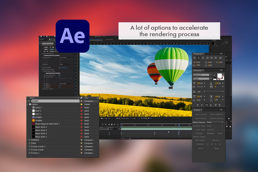
Task: Click the white fill color swatch in Character panel
Action: click(x=220, y=76)
